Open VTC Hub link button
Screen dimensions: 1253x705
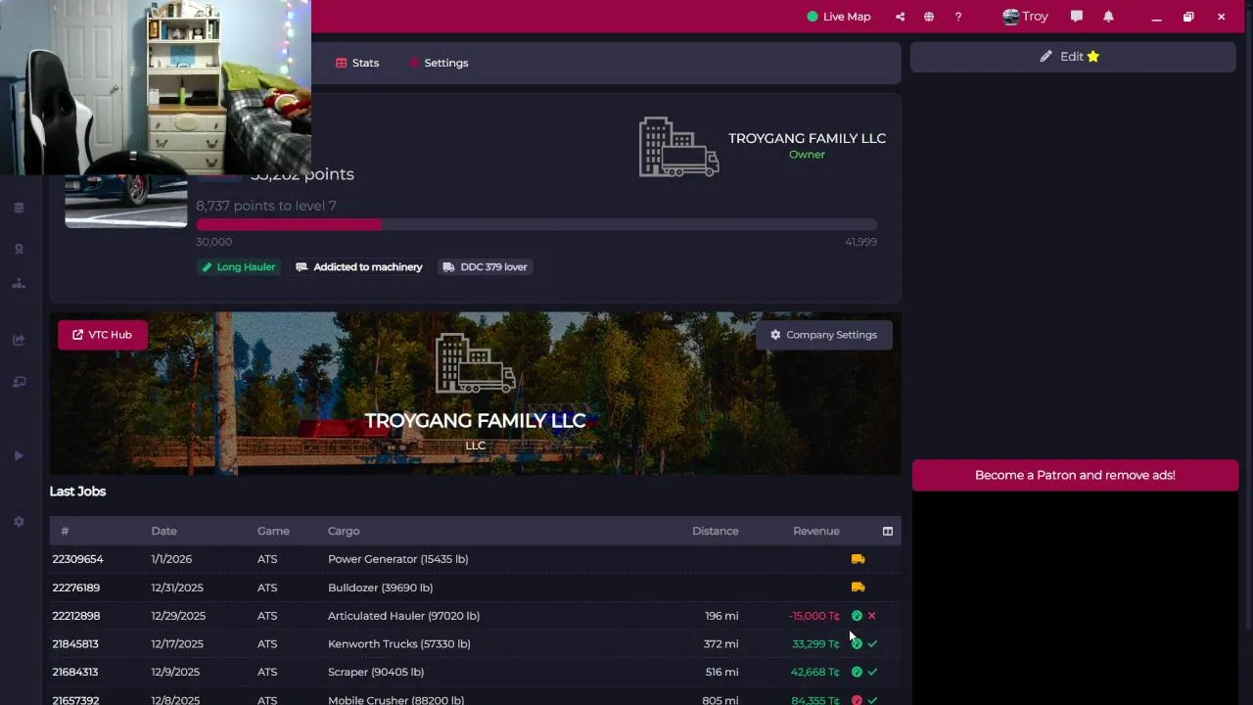[x=102, y=335]
